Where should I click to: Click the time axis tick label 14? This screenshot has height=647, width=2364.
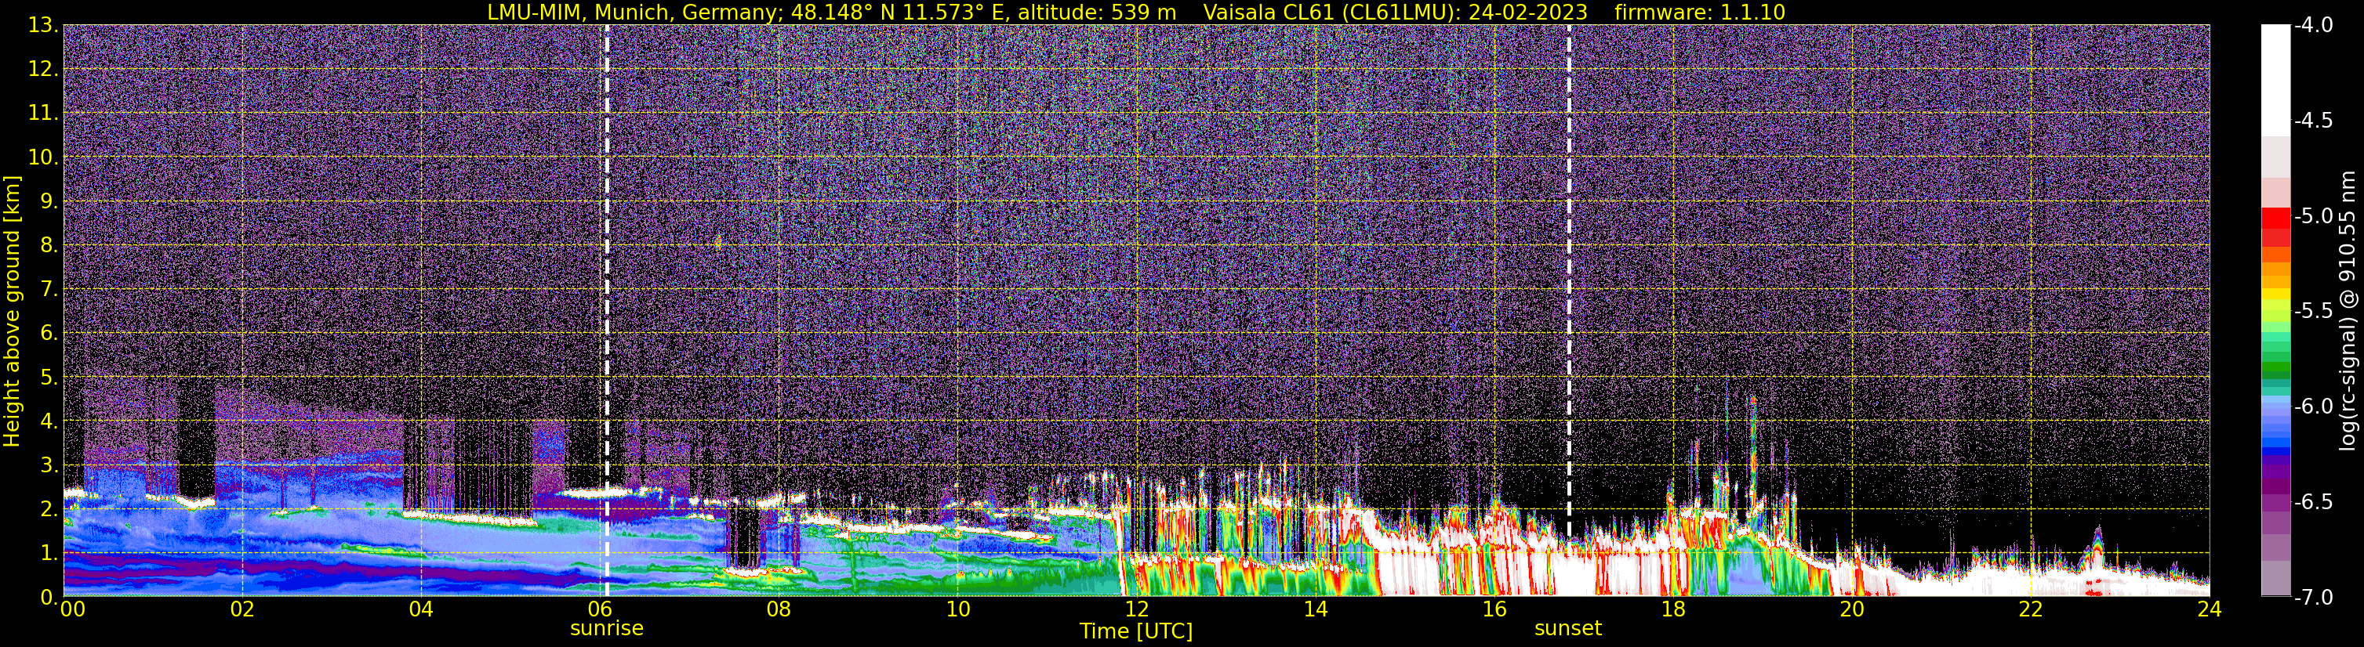coord(1315,609)
